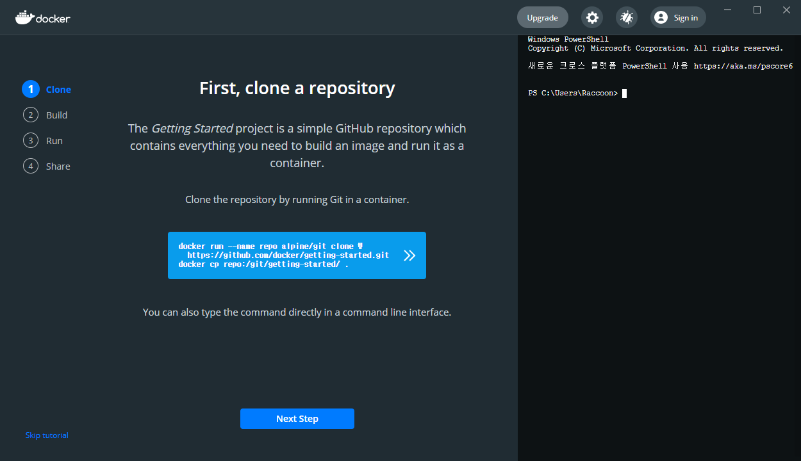
Task: Minimize the Docker Desktop window
Action: pos(727,10)
